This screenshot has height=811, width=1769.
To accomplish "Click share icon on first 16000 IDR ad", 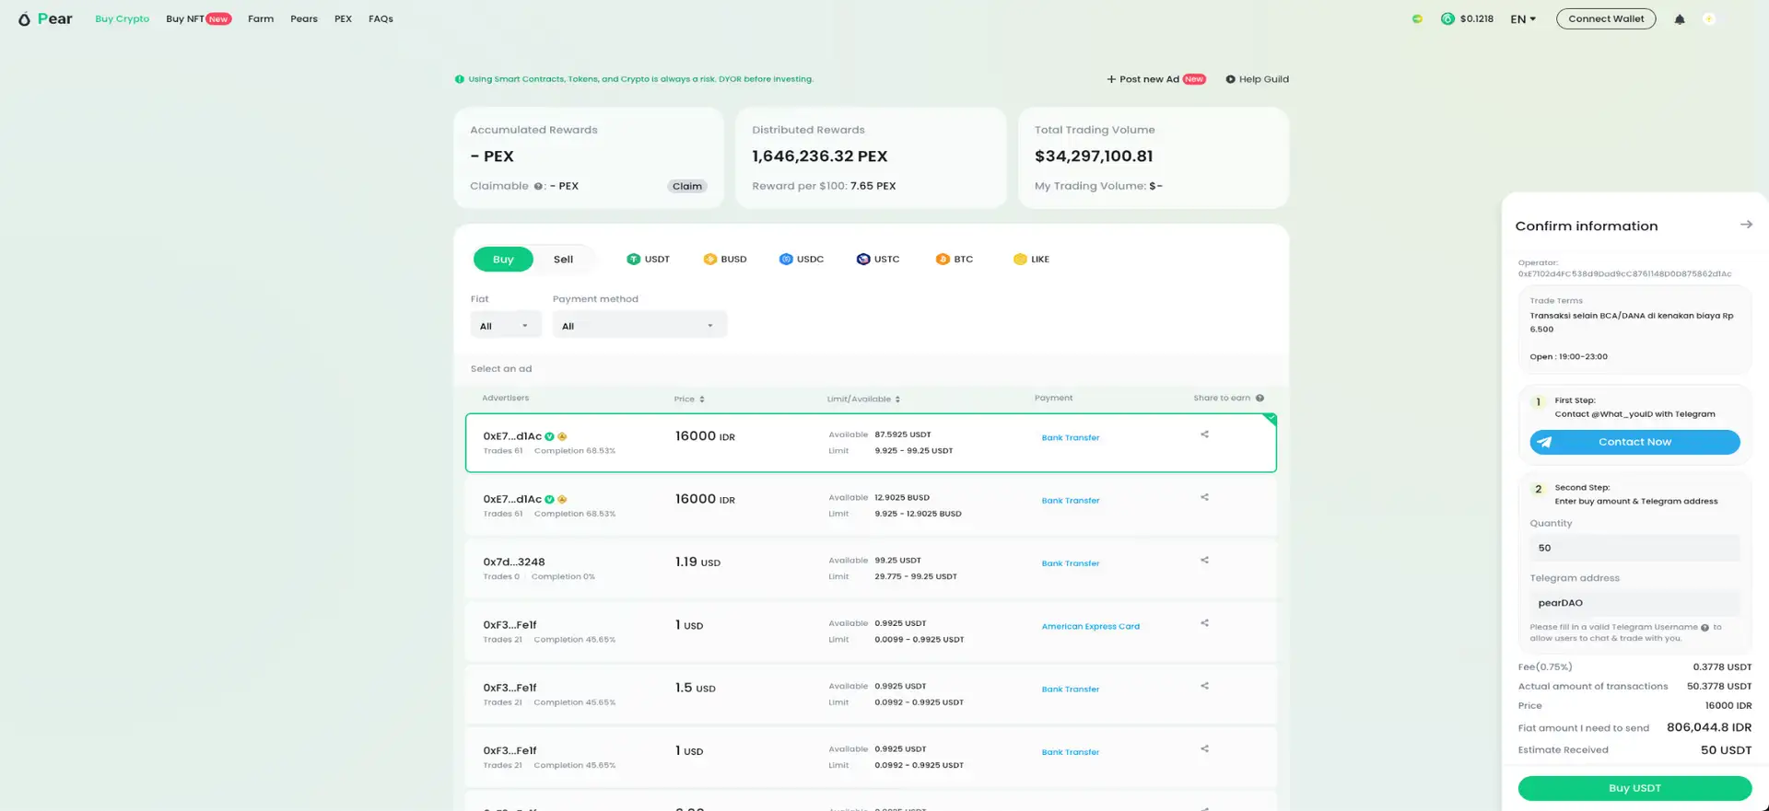I will point(1204,434).
